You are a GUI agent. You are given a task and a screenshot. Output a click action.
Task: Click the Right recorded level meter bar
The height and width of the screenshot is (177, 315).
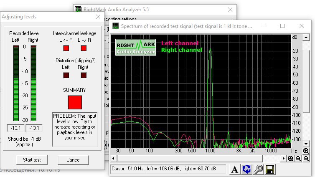pyautogui.click(x=33, y=83)
